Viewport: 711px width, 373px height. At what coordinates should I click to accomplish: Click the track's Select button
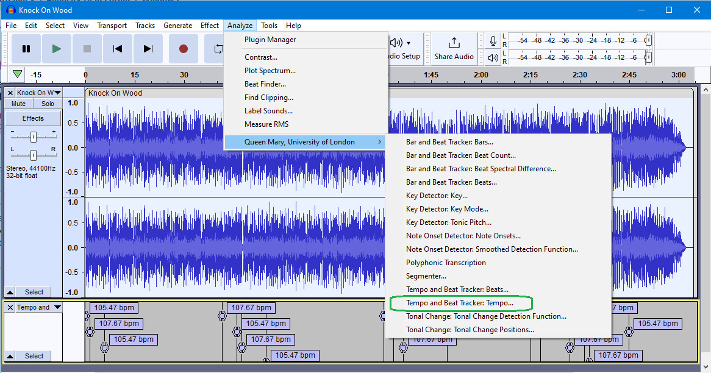click(x=34, y=292)
